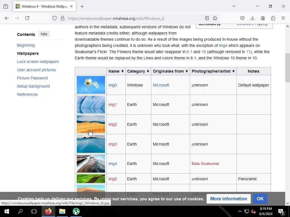
Task: Close the Windows 8 wallpaper tab
Action: (x=71, y=6)
